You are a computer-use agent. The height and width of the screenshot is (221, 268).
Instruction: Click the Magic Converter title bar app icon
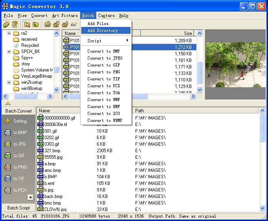pos(5,7)
